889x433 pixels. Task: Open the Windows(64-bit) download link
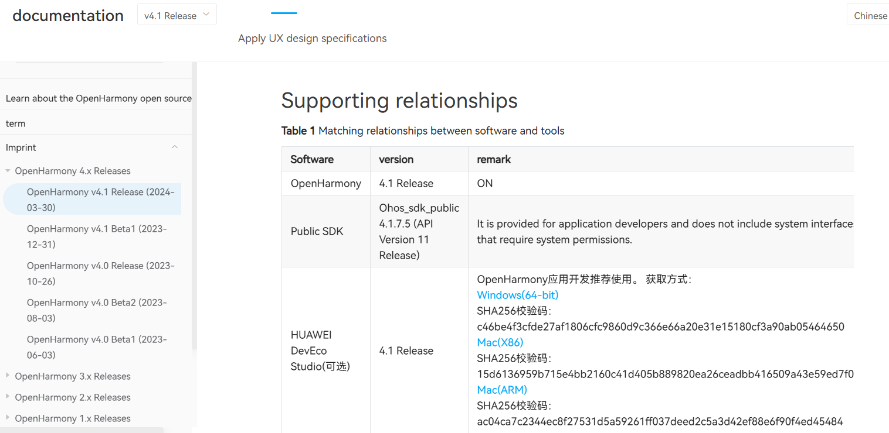pyautogui.click(x=517, y=295)
